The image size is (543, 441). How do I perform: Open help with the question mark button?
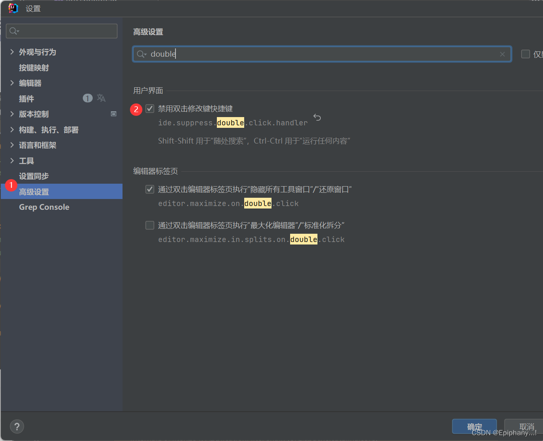pyautogui.click(x=17, y=427)
